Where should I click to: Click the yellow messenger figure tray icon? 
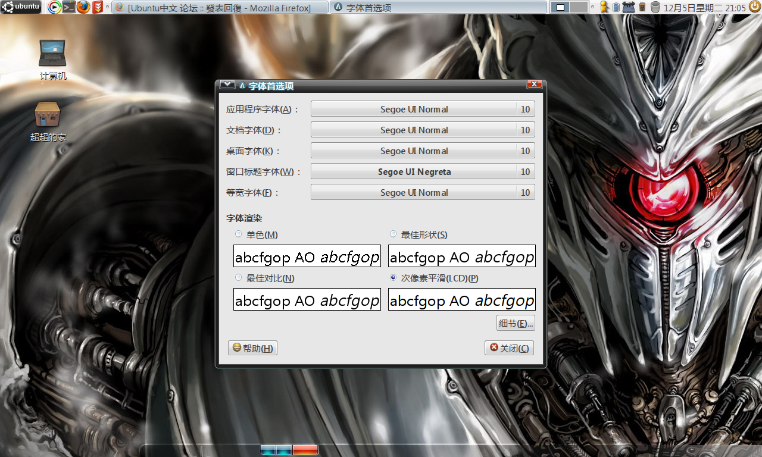click(x=604, y=7)
